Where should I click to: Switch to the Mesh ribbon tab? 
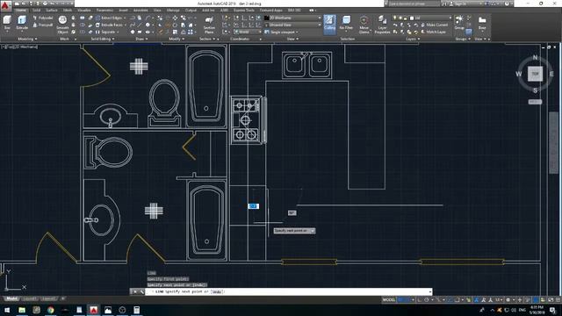(x=68, y=11)
